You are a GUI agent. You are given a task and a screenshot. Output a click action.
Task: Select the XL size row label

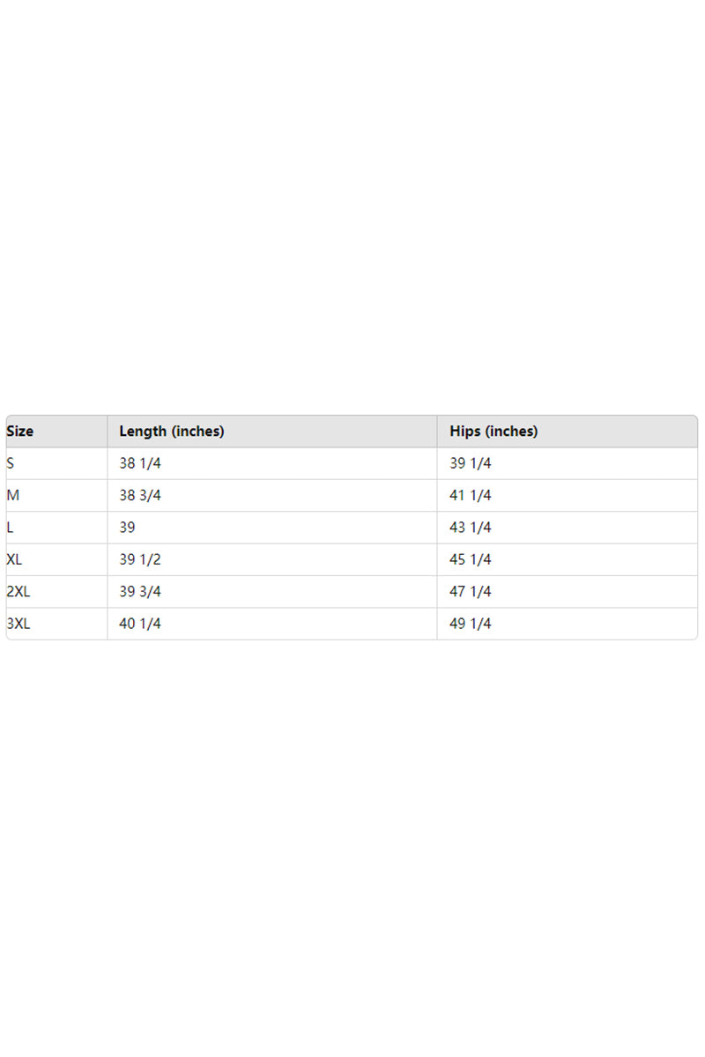[x=15, y=559]
